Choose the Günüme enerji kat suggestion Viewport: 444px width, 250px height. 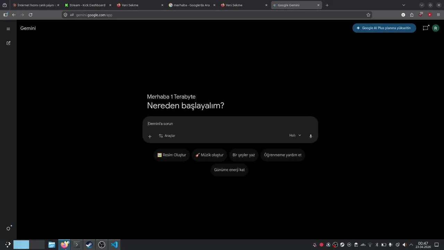pos(229,170)
